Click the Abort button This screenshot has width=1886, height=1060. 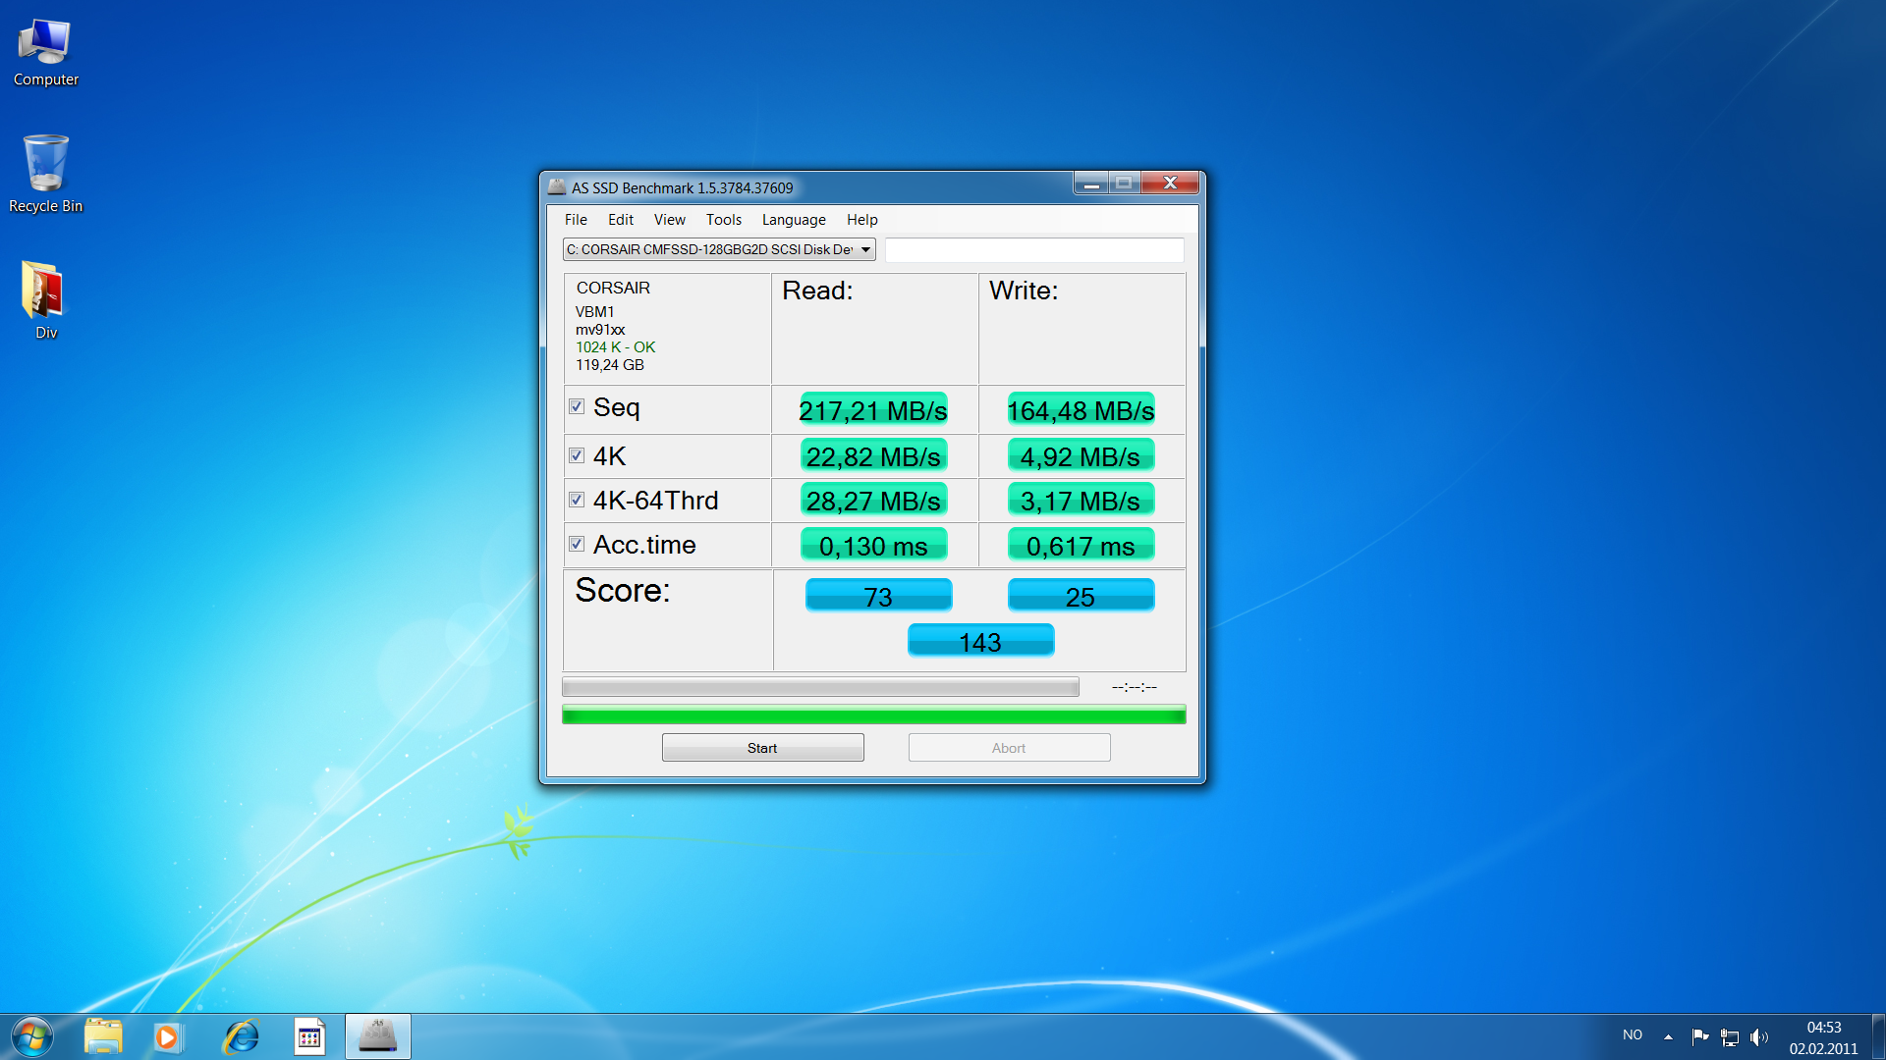pyautogui.click(x=1010, y=748)
